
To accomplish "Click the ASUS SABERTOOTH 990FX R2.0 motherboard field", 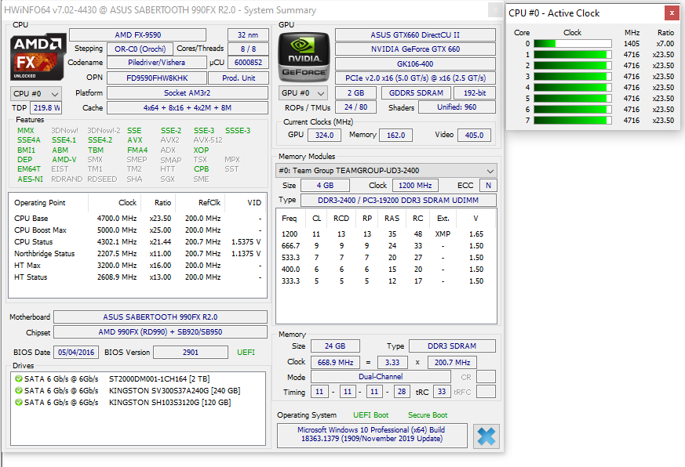I will pos(160,317).
